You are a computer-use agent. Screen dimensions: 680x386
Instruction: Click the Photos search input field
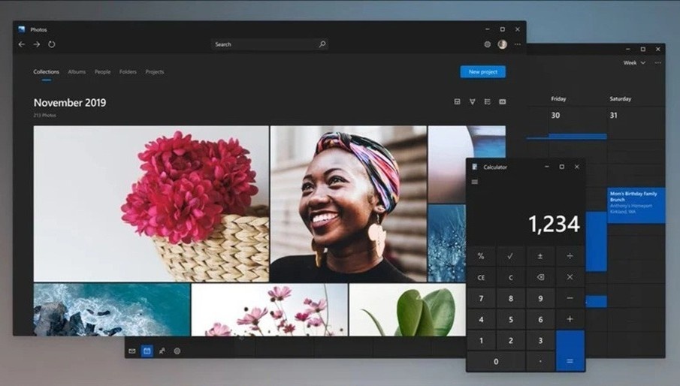point(264,44)
